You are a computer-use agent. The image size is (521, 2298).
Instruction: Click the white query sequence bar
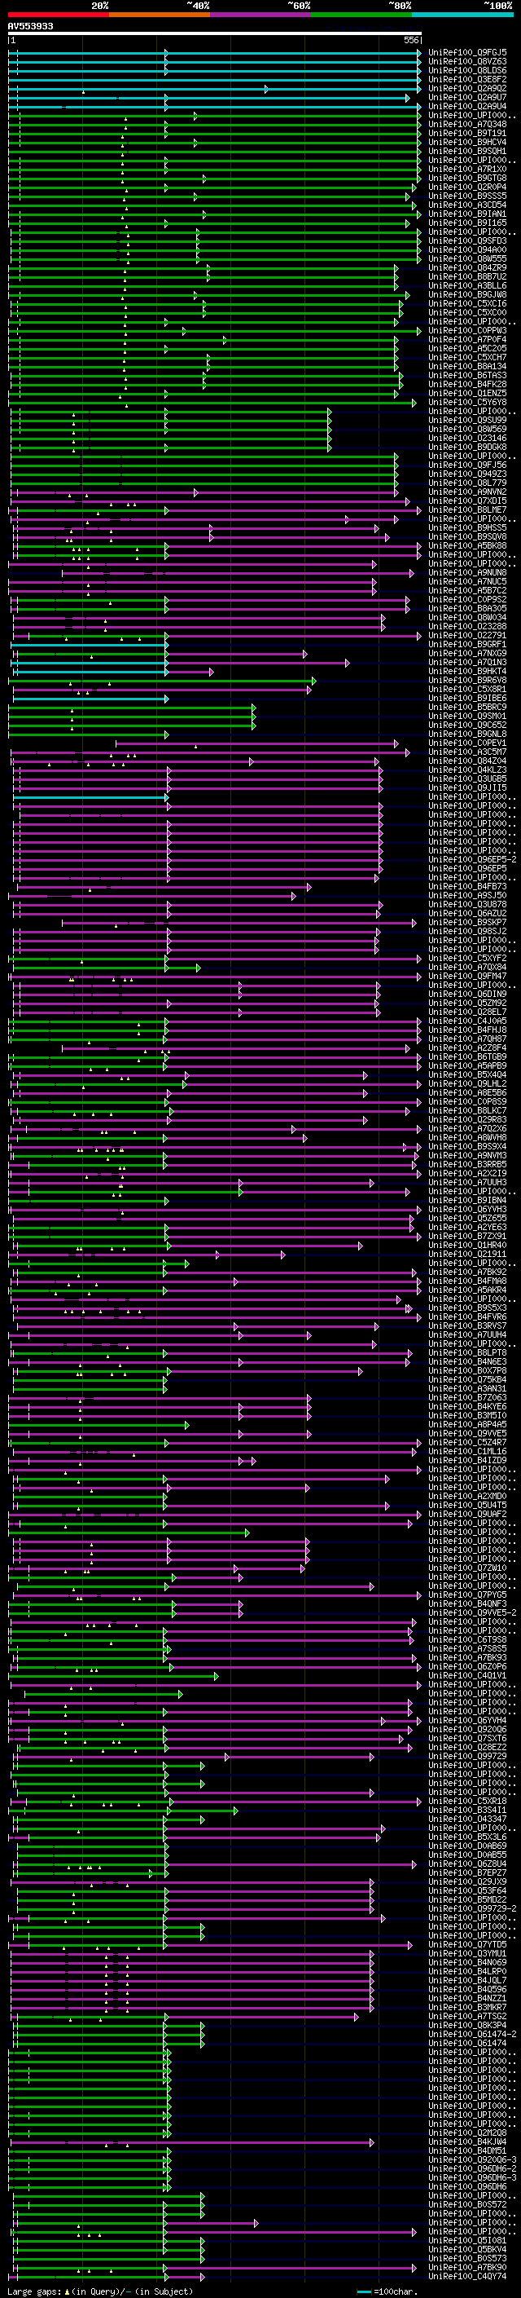[215, 34]
